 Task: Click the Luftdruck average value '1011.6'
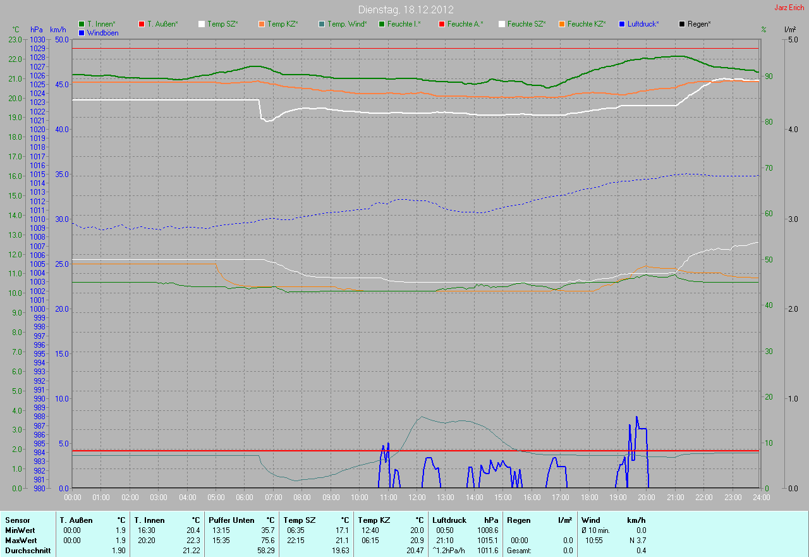(487, 551)
